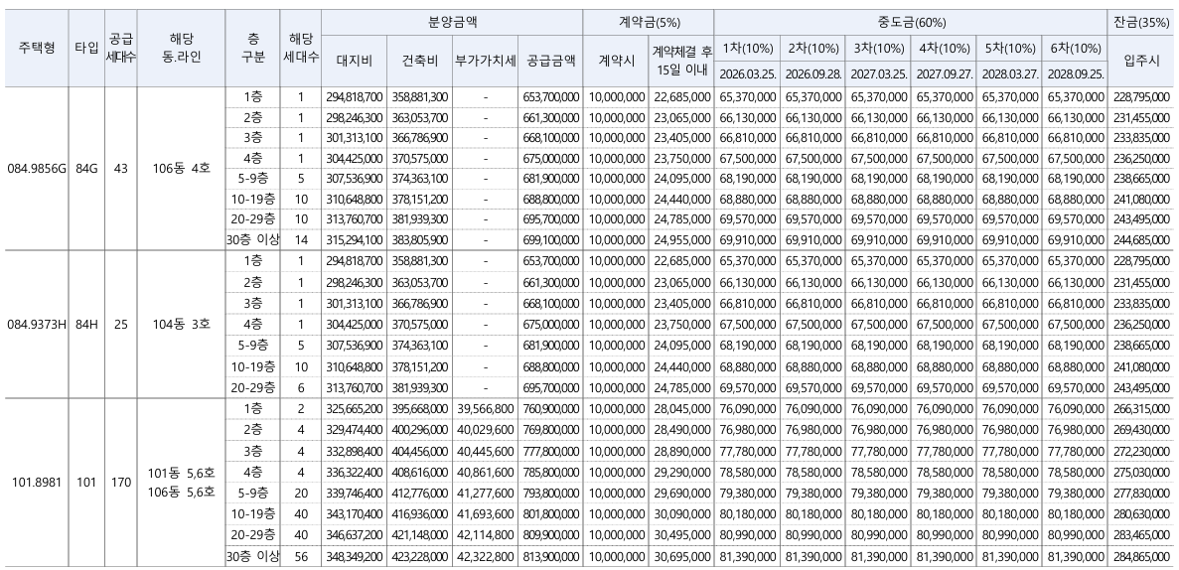Select balance amount 280,630,000
The image size is (1179, 570).
point(1140,513)
